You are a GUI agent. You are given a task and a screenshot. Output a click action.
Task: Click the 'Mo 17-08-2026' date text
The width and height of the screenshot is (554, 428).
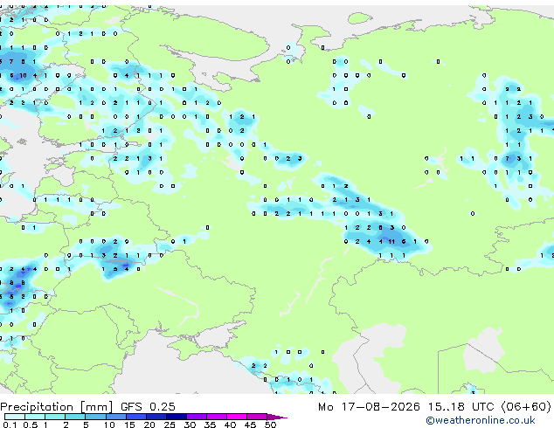[369, 407]
